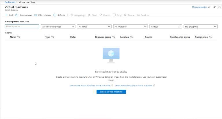Click the Free Trial subscription text
222x119 pixels.
click(24, 22)
